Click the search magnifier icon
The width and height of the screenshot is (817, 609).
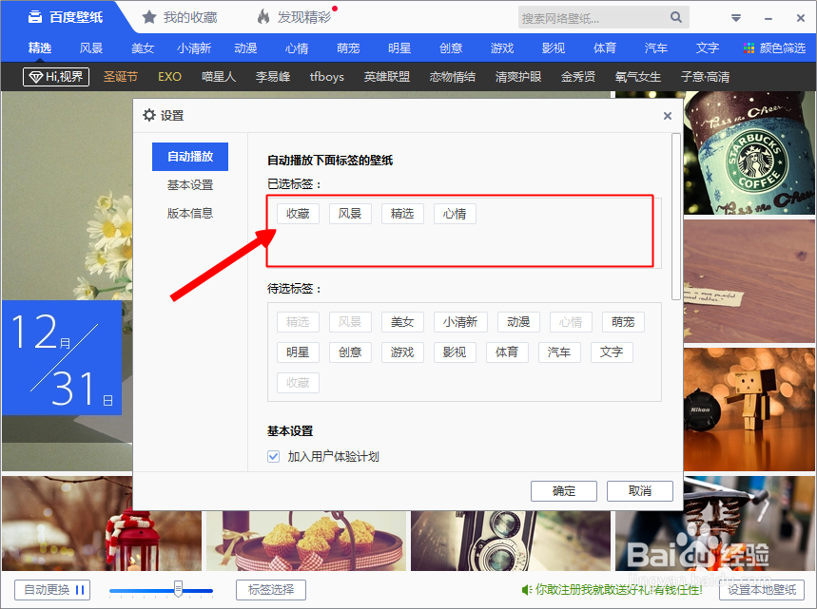coord(675,17)
